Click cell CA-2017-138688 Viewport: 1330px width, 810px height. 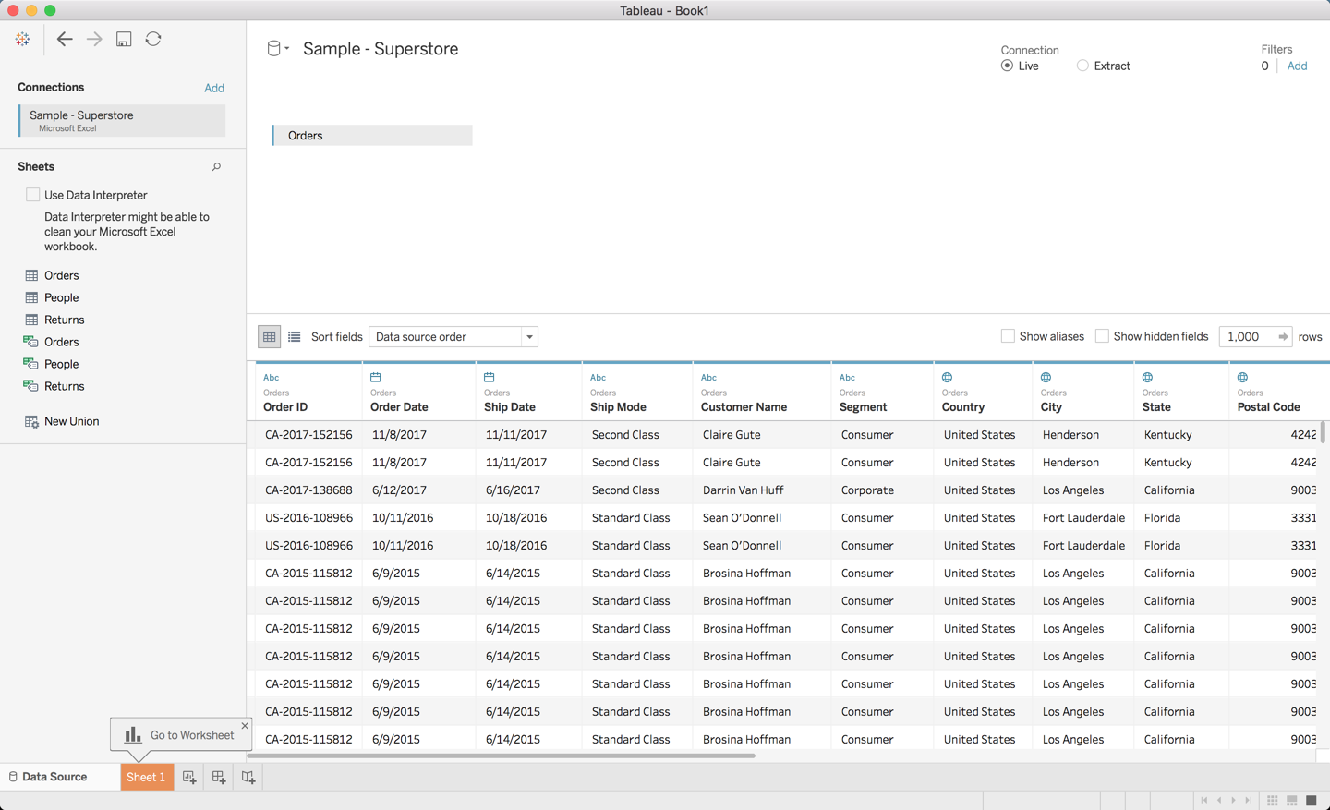[308, 490]
